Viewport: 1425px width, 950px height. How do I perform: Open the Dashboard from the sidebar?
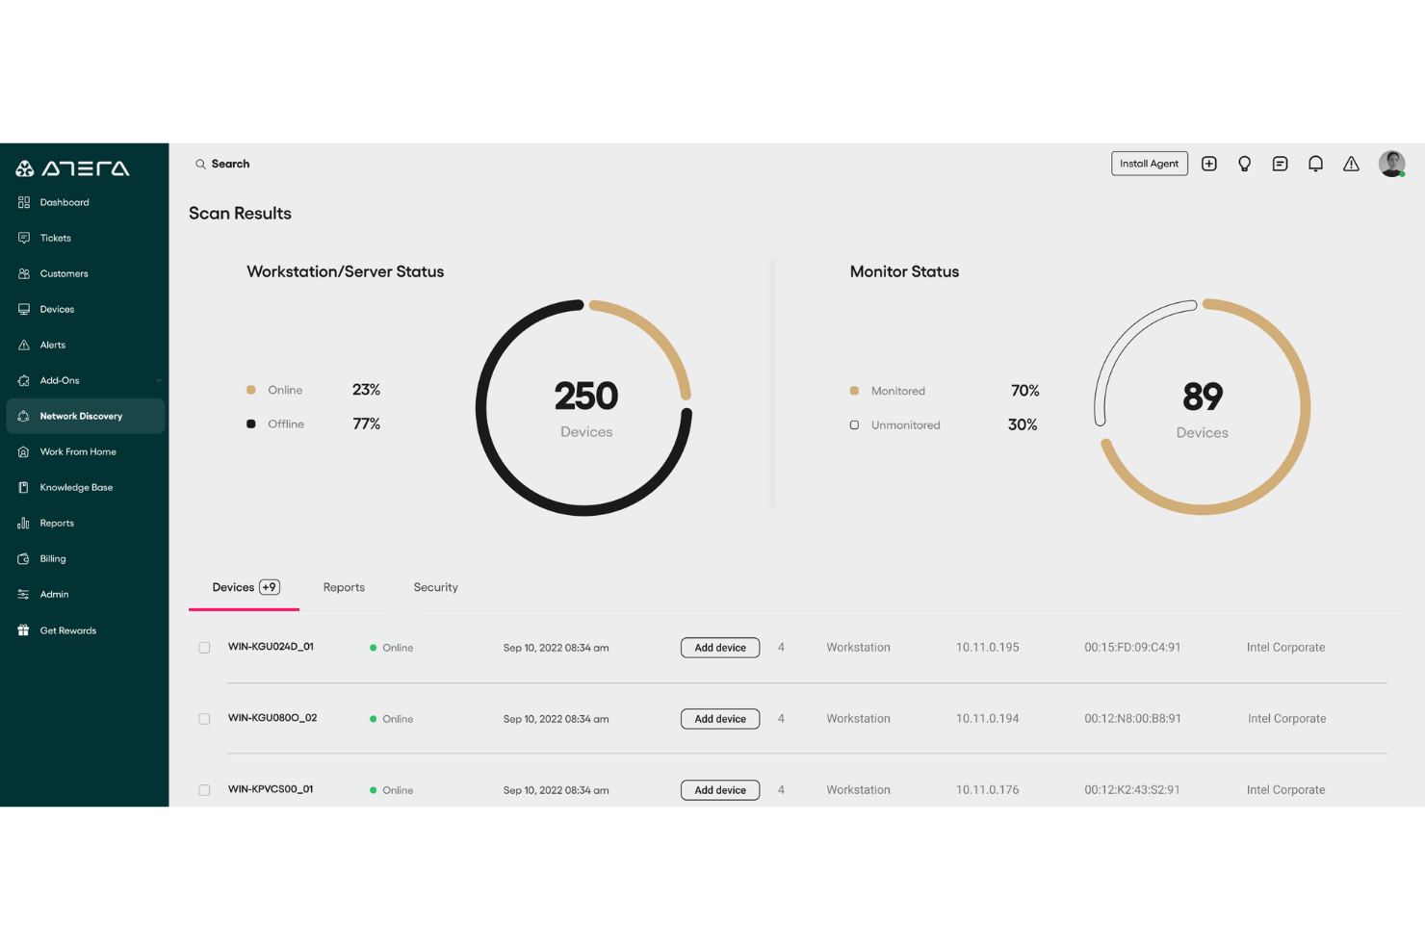65,202
